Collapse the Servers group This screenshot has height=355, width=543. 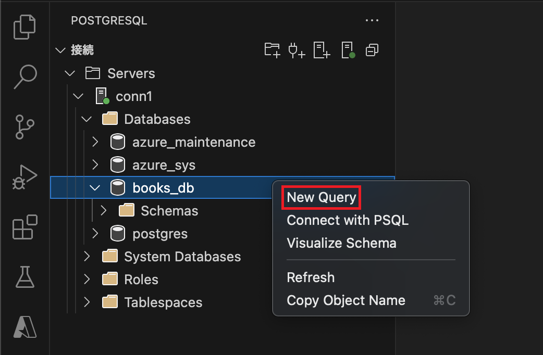click(x=70, y=73)
